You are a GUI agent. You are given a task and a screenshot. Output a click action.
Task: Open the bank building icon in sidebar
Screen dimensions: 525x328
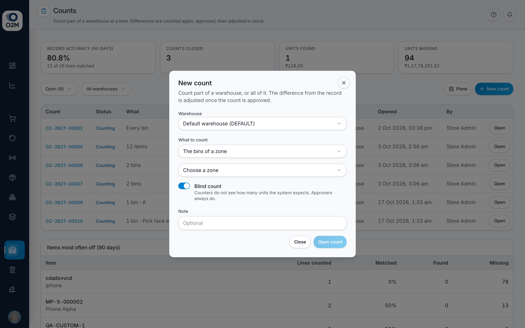(x=12, y=270)
